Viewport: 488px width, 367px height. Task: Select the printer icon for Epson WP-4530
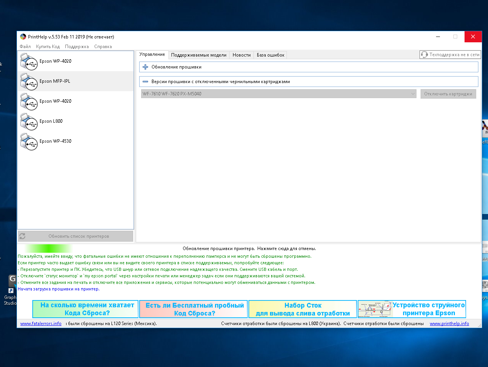pos(28,142)
